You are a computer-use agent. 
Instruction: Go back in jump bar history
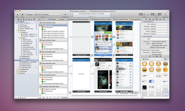pyautogui.click(x=43, y=19)
